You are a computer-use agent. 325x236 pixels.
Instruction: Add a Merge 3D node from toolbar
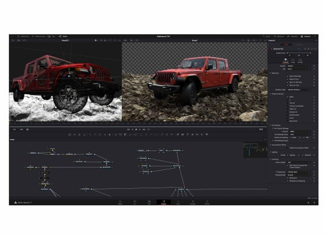193,135
